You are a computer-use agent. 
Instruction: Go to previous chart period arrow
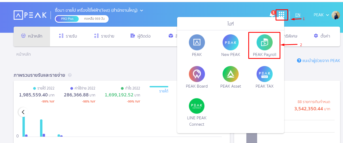pos(23,112)
